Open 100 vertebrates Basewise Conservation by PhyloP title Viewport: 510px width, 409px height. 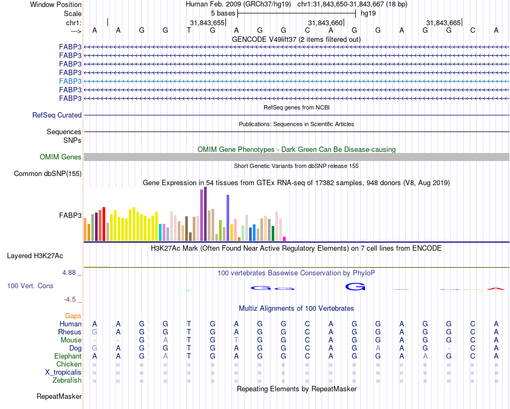coord(296,273)
